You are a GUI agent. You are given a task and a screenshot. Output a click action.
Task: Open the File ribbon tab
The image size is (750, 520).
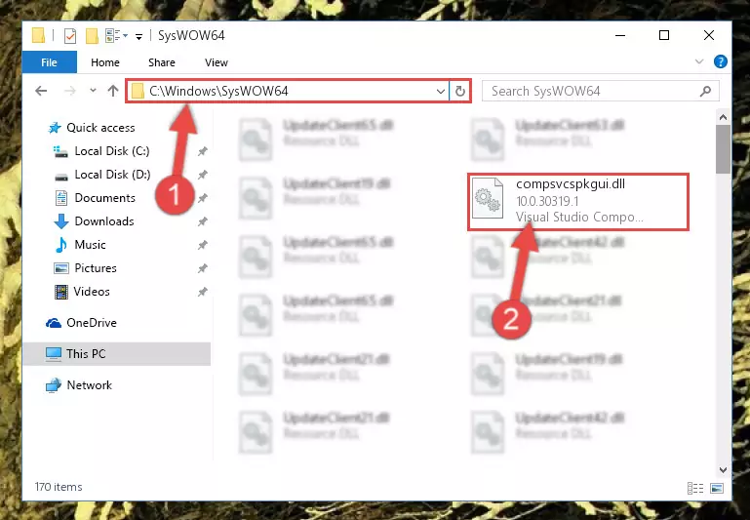(x=50, y=62)
